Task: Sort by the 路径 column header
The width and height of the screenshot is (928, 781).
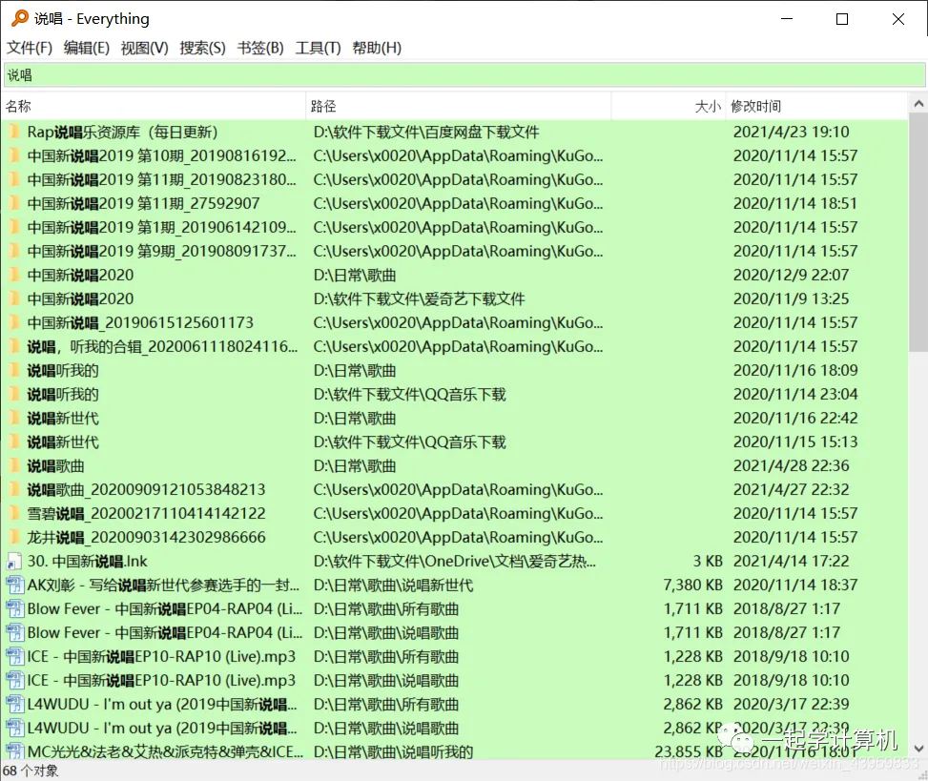Action: [458, 107]
